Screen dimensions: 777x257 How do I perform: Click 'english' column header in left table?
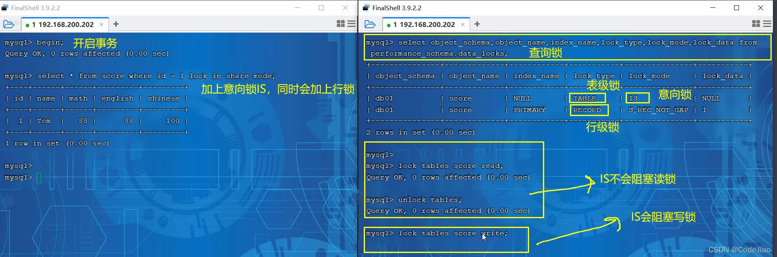click(x=117, y=98)
